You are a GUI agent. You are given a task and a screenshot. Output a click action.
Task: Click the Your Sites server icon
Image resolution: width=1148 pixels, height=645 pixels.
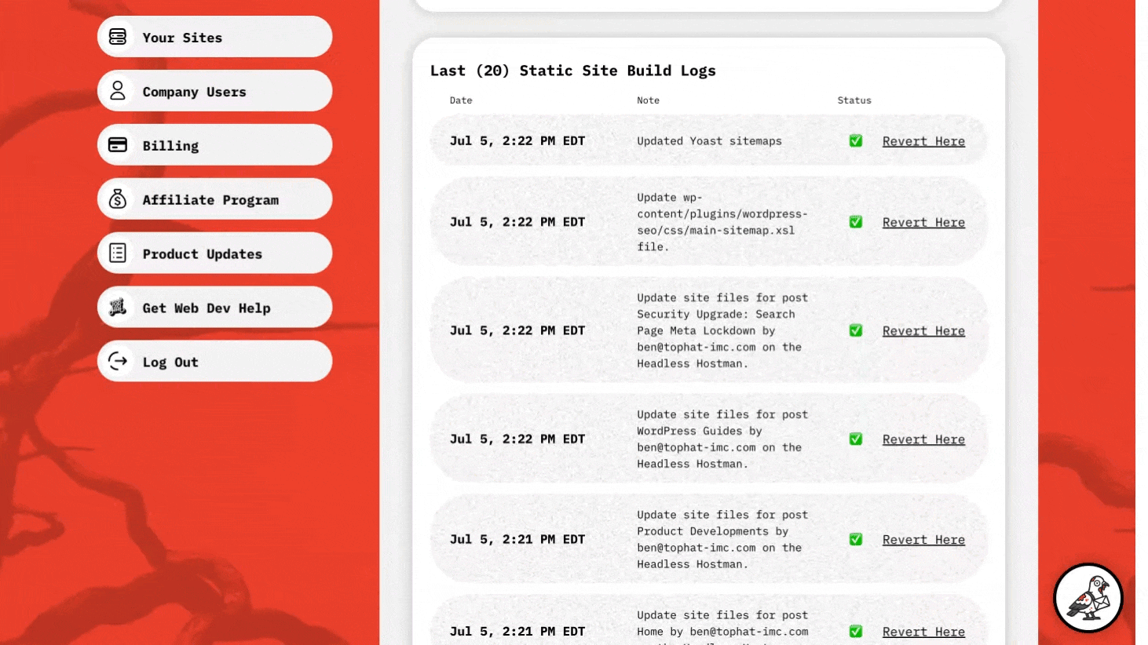117,36
